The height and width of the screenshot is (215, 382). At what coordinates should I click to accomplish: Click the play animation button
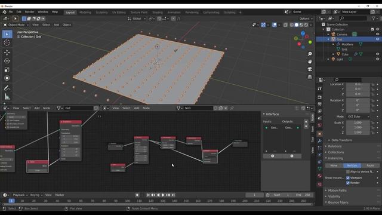pyautogui.click(x=163, y=195)
